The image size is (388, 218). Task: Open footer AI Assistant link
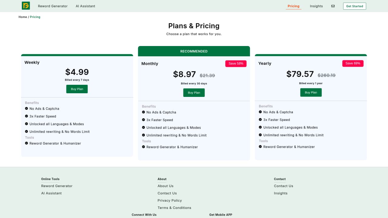pos(51,193)
